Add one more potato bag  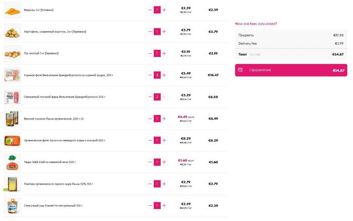pos(164,32)
